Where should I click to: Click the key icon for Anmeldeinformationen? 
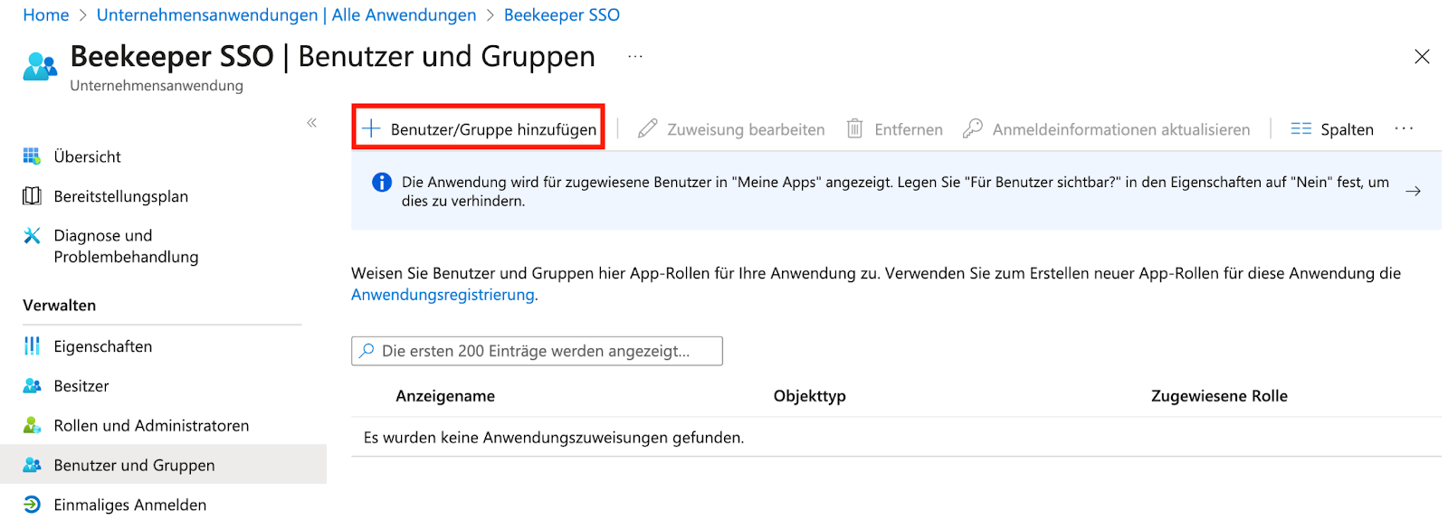(x=973, y=128)
